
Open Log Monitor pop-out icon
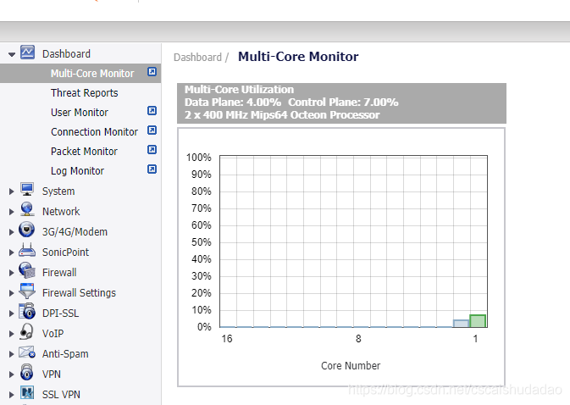(x=152, y=169)
